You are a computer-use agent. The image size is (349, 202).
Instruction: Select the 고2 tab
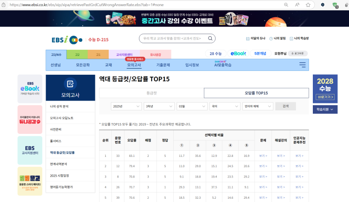click(77, 54)
